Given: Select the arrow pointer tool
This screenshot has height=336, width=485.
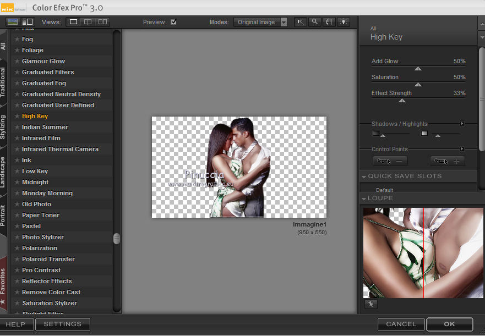Looking at the screenshot, I should [x=300, y=22].
